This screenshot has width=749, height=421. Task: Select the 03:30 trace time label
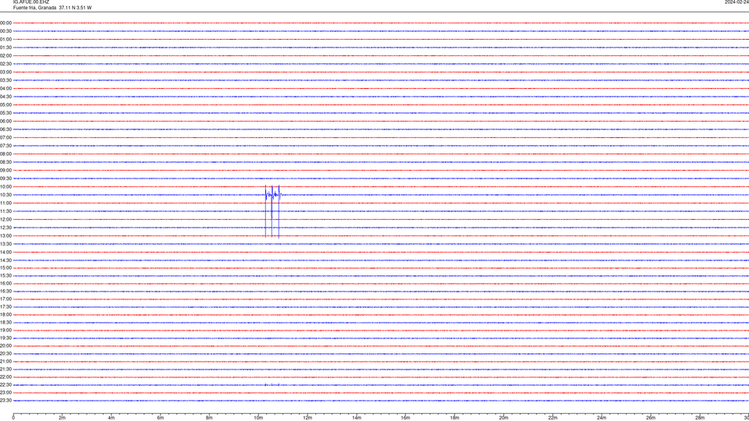(5, 80)
